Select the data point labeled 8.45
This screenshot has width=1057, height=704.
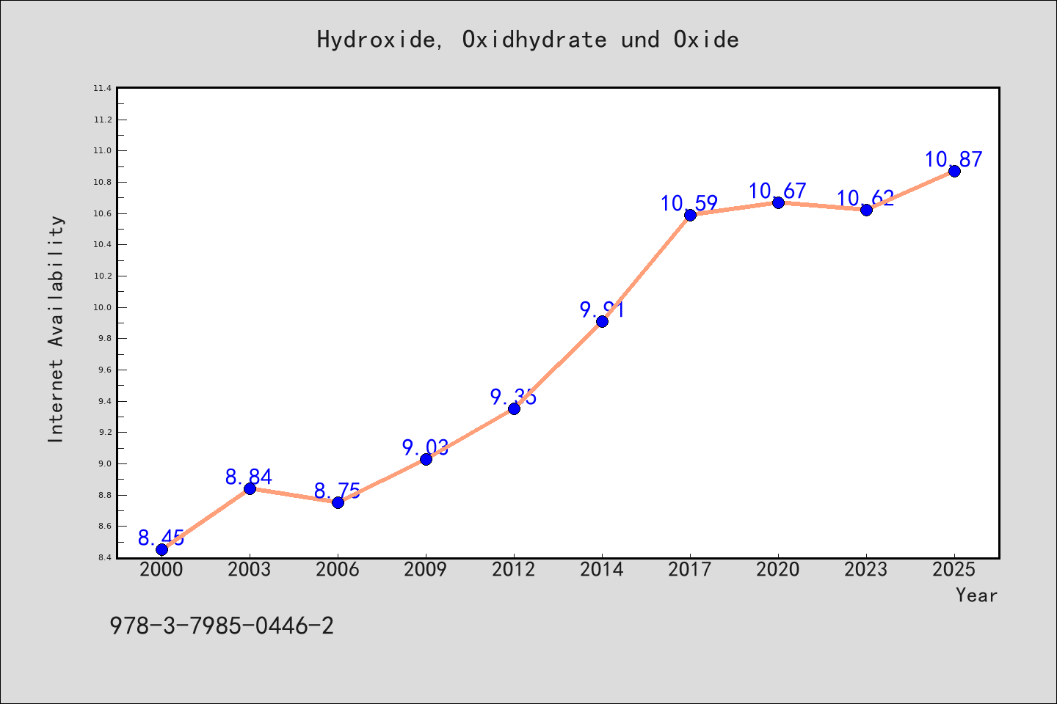pyautogui.click(x=161, y=549)
